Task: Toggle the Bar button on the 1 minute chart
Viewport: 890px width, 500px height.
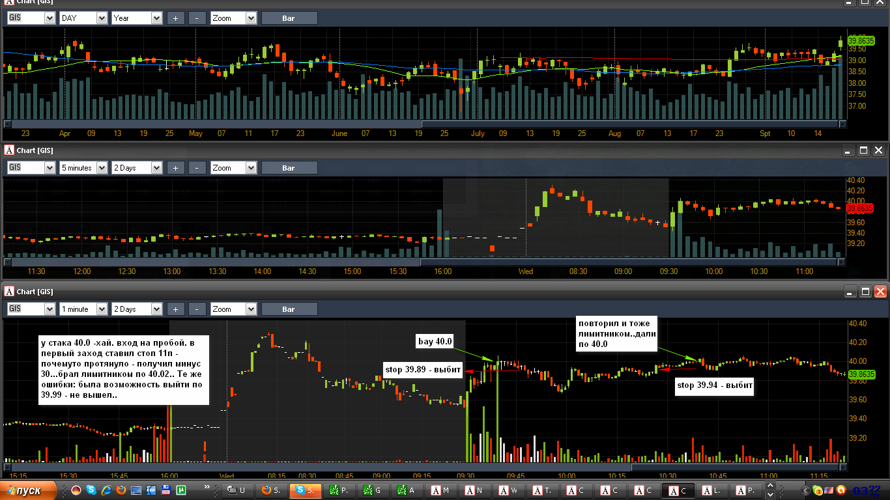Action: 289,309
